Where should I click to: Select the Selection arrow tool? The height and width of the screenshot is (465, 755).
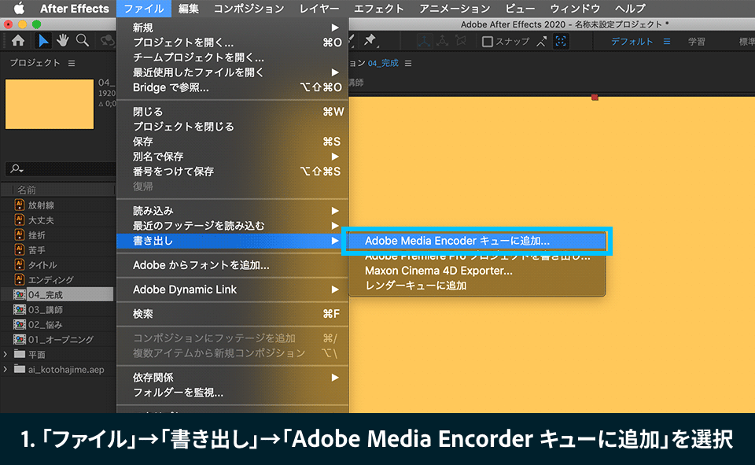tap(42, 41)
